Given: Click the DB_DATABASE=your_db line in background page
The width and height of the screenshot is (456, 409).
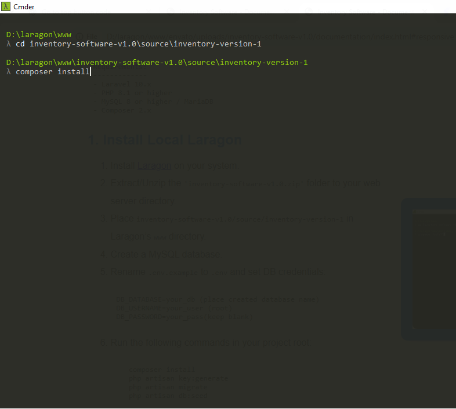Looking at the screenshot, I should pos(218,299).
